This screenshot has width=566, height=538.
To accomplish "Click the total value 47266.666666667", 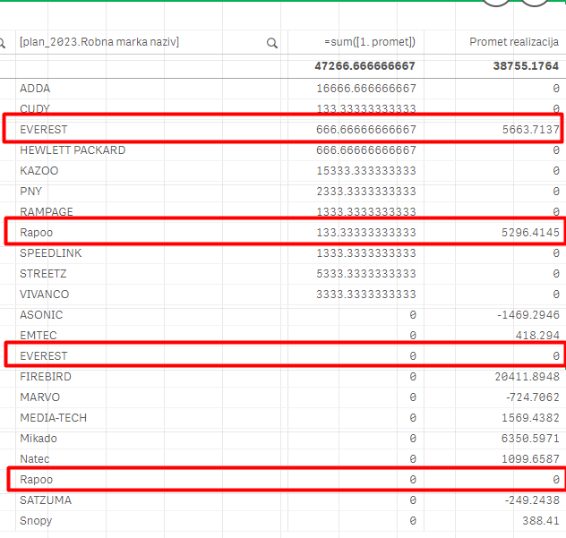I will (364, 66).
